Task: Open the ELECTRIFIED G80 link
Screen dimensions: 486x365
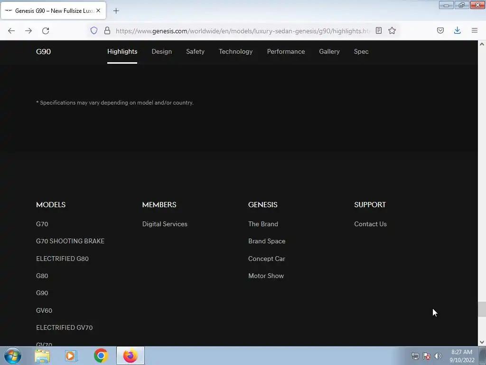Action: click(x=62, y=259)
